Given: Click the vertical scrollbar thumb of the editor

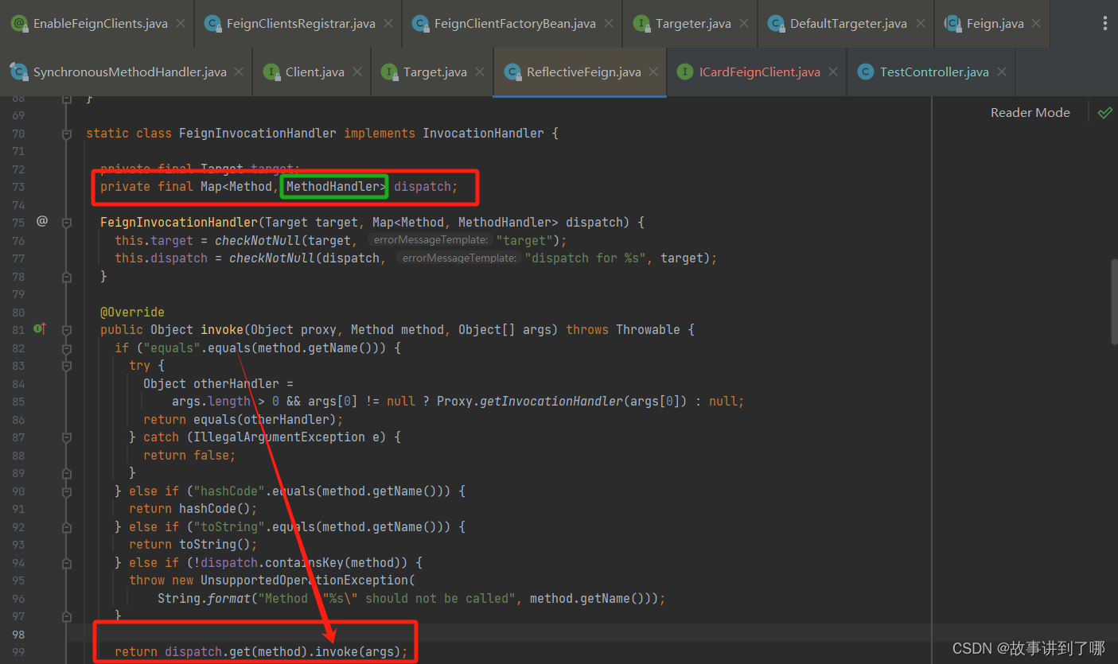Looking at the screenshot, I should pos(1114,302).
